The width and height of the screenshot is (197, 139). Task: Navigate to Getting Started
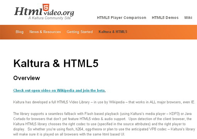pos(80,32)
